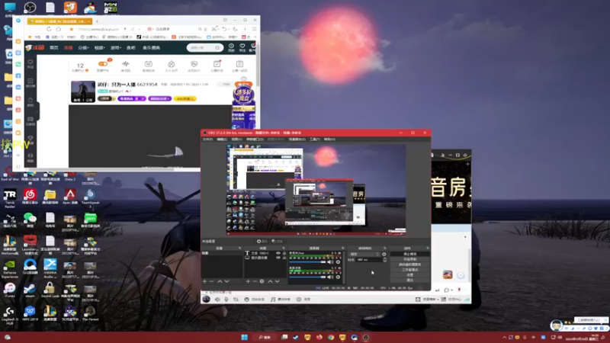This screenshot has width=610, height=343.
Task: Open The Forest desktop shortcut
Action: point(90,313)
